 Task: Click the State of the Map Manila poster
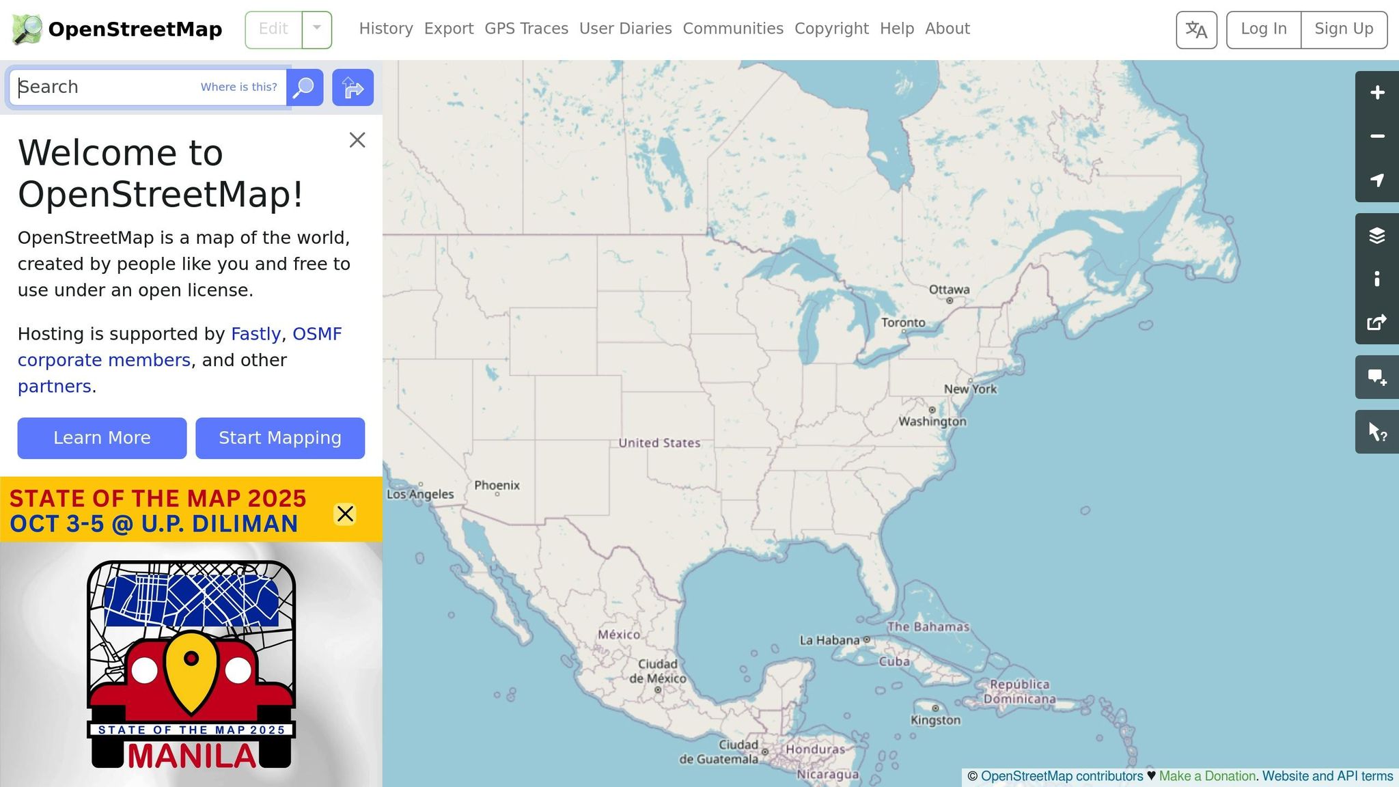pos(191,664)
